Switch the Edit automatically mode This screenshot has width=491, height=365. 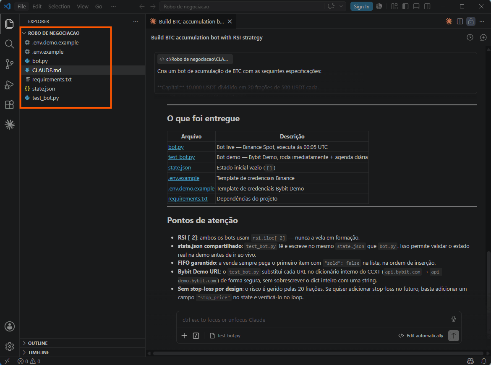coord(420,336)
